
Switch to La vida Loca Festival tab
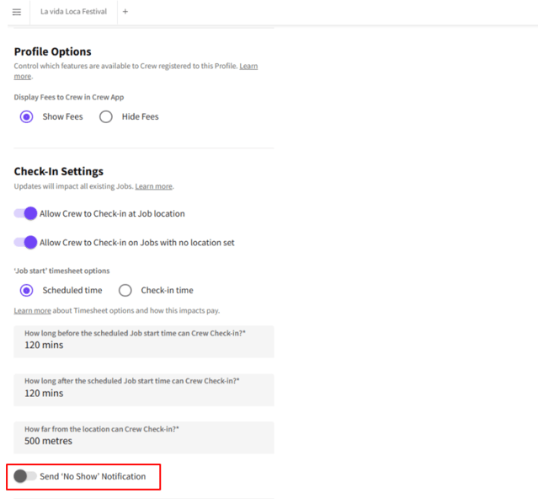click(x=73, y=12)
